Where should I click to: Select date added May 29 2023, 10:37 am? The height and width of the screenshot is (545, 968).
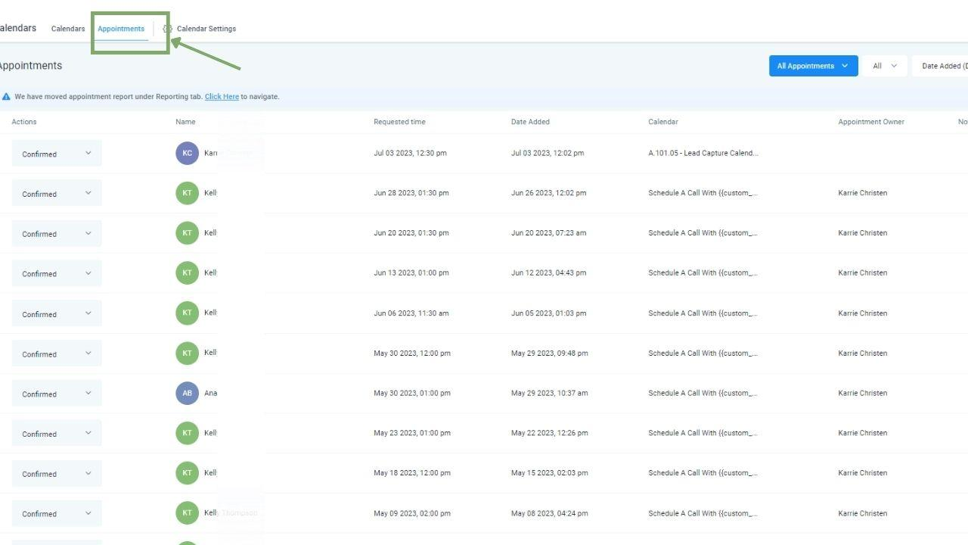[x=550, y=394]
